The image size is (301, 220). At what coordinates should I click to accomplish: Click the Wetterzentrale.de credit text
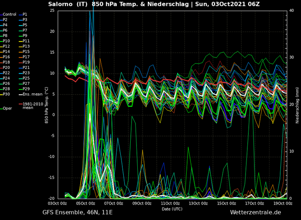tap(255, 212)
